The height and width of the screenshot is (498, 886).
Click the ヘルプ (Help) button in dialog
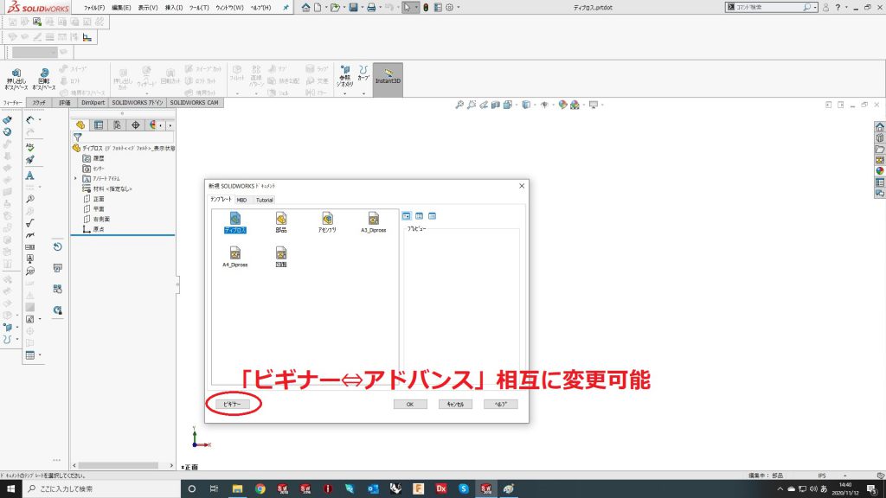pos(501,405)
